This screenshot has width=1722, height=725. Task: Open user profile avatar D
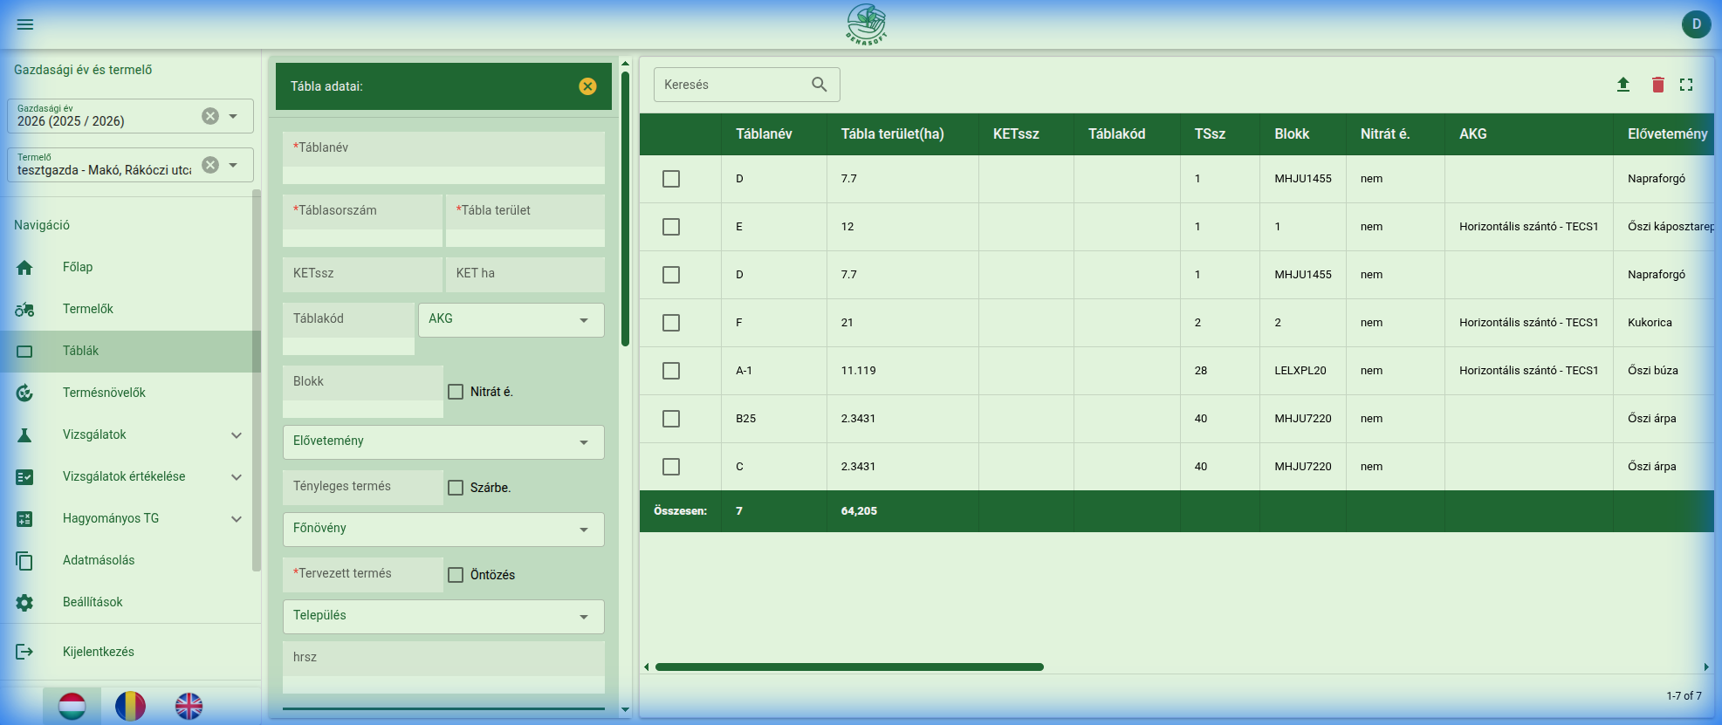(1696, 24)
